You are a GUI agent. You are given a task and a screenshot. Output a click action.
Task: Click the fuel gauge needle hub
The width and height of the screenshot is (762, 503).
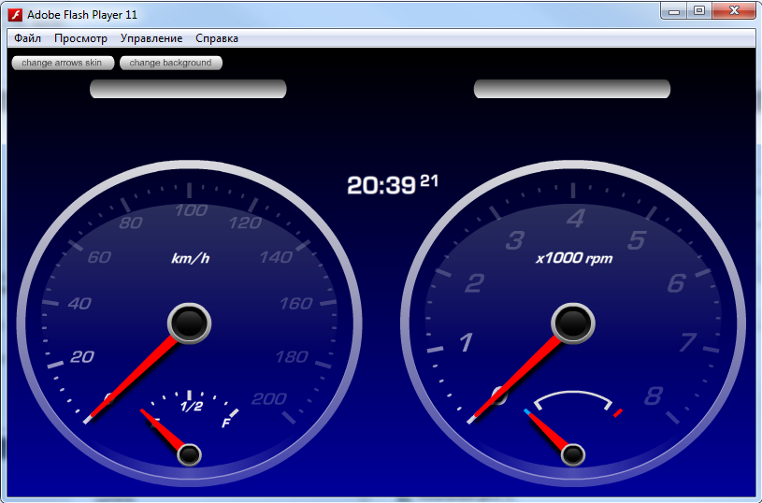pyautogui.click(x=190, y=455)
